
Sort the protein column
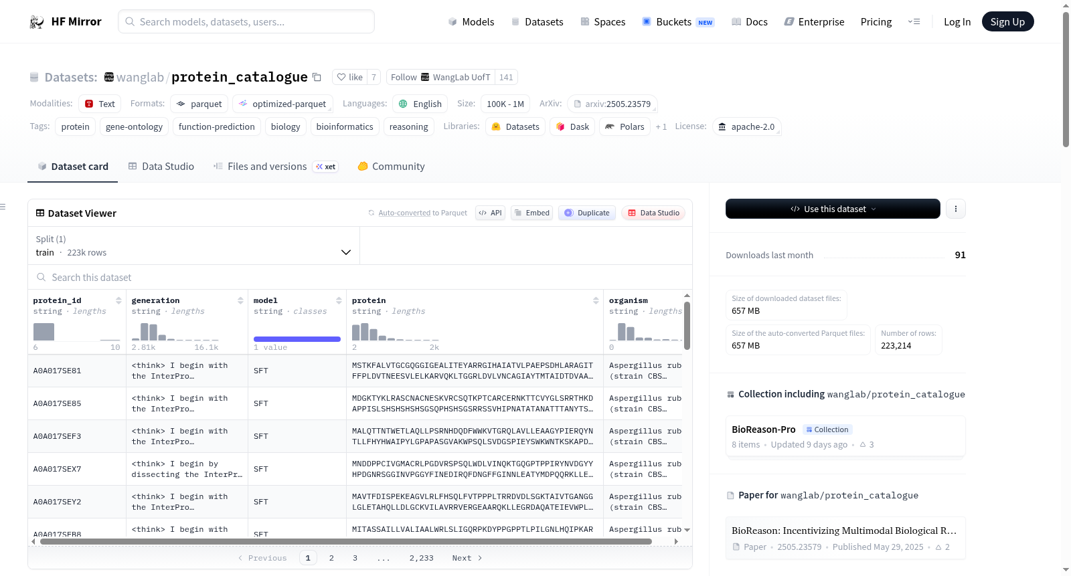[596, 300]
